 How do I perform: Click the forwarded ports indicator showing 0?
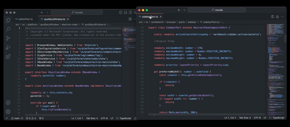point(41,118)
